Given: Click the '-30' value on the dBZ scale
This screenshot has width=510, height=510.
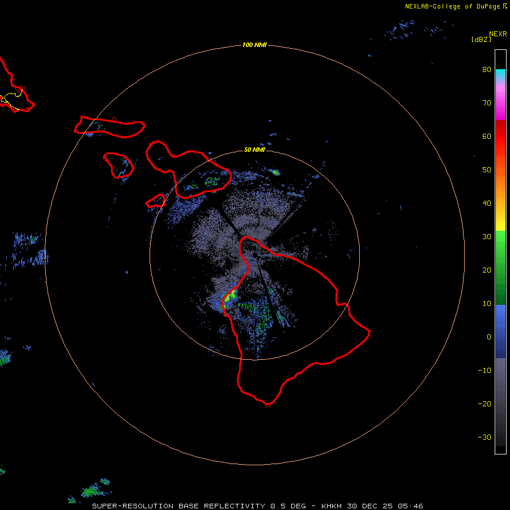Looking at the screenshot, I should [484, 437].
